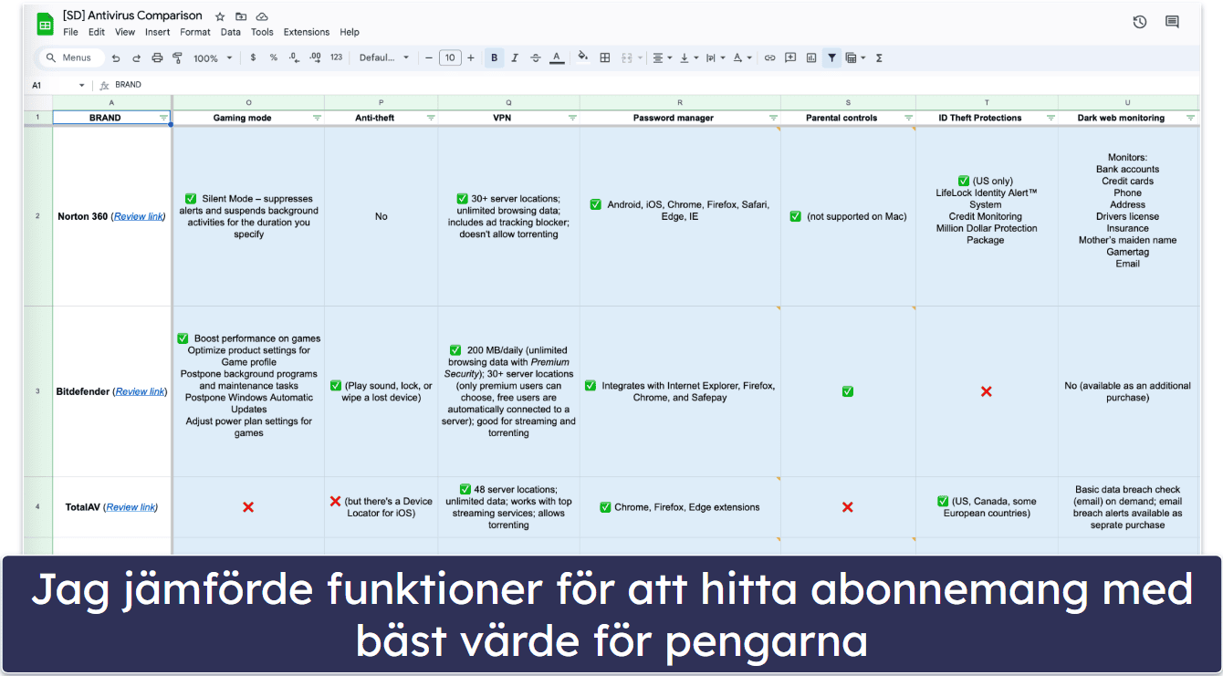Image resolution: width=1223 pixels, height=676 pixels.
Task: Toggle the filter off
Action: click(x=831, y=57)
